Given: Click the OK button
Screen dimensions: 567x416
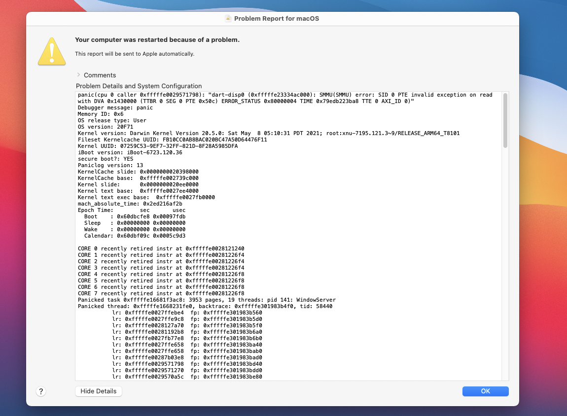Looking at the screenshot, I should tap(485, 391).
